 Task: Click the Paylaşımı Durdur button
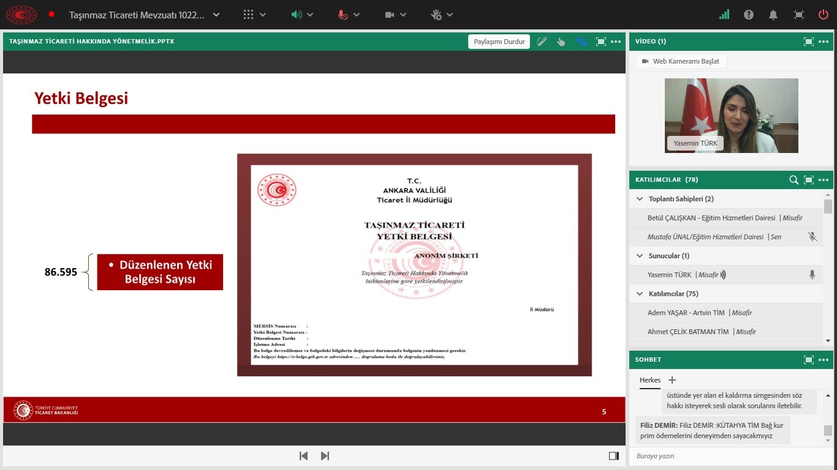[499, 42]
